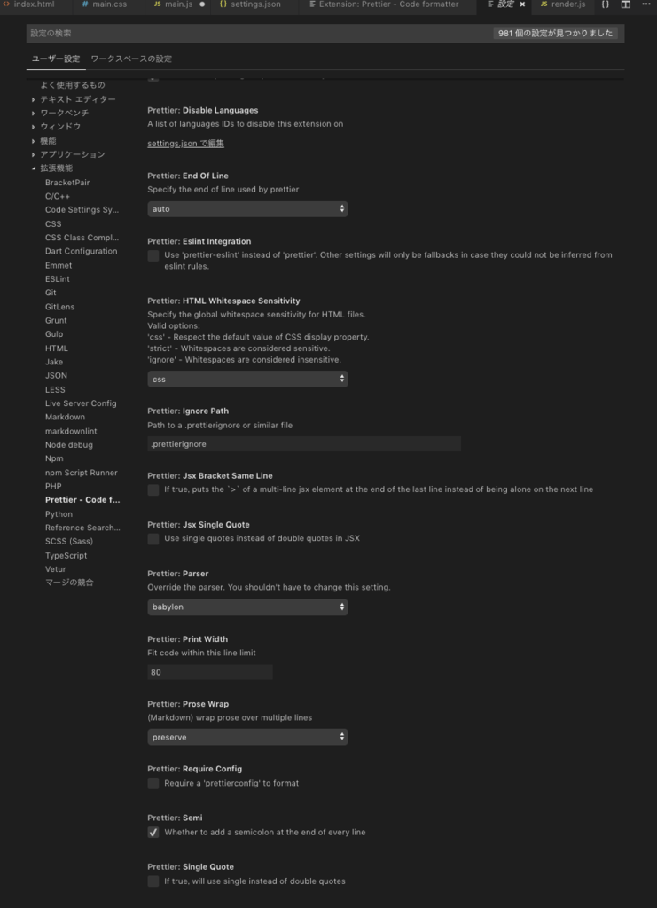657x908 pixels.
Task: Click the JS icon on main.js tab
Action: pyautogui.click(x=160, y=4)
